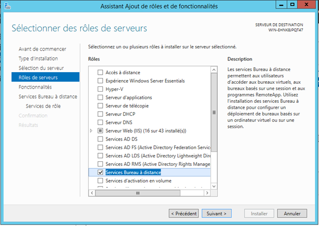
Task: Click the roles list scroll-down arrow
Action: [214, 185]
